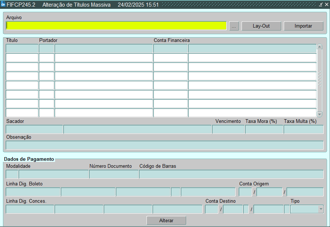Click the first Linha Dig. Boleto segment
This screenshot has width=330, height=227.
click(33, 192)
